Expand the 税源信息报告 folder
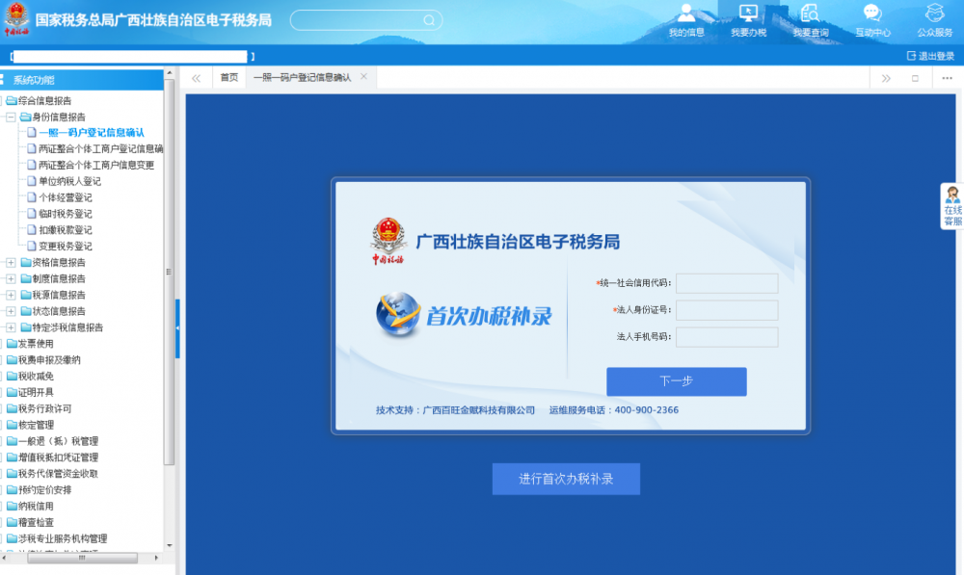 [11, 295]
